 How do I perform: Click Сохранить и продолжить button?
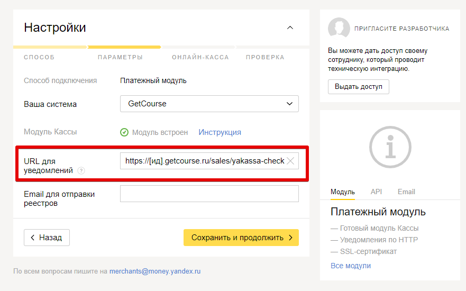click(241, 238)
